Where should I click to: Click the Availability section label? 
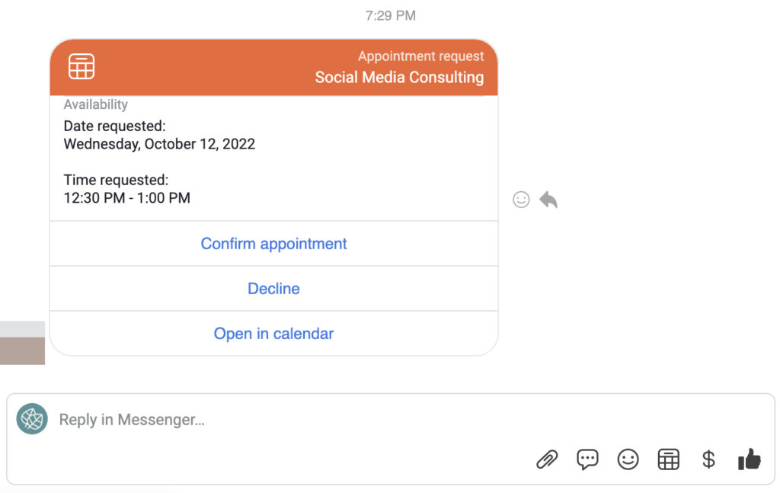tap(96, 104)
